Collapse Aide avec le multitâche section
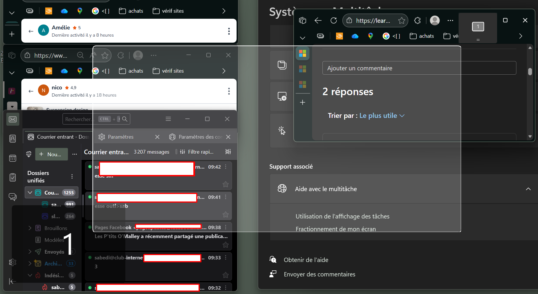This screenshot has width=538, height=294. point(528,189)
